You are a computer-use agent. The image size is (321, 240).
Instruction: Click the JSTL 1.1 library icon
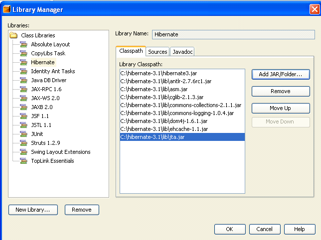click(x=24, y=125)
